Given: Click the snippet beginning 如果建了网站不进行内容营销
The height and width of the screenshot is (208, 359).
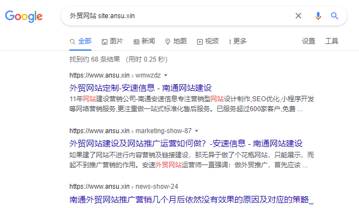Looking at the screenshot, I should tap(192, 160).
